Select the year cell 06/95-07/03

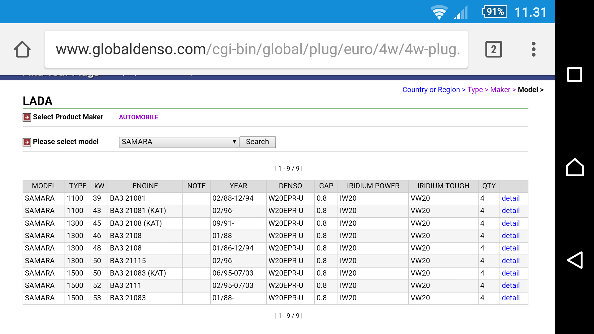[238, 273]
